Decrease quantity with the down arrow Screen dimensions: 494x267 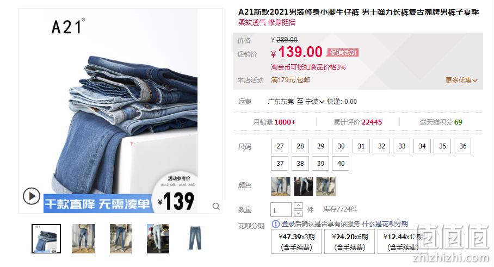point(298,214)
